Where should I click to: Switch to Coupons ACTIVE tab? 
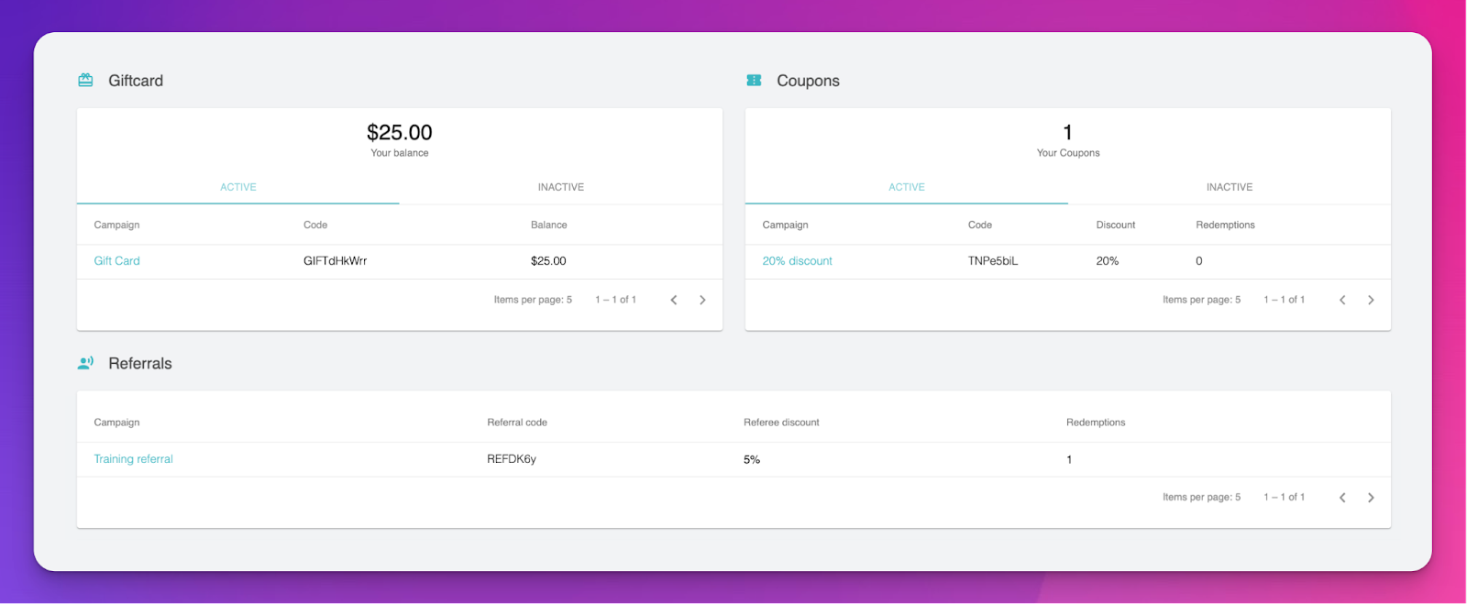[907, 187]
